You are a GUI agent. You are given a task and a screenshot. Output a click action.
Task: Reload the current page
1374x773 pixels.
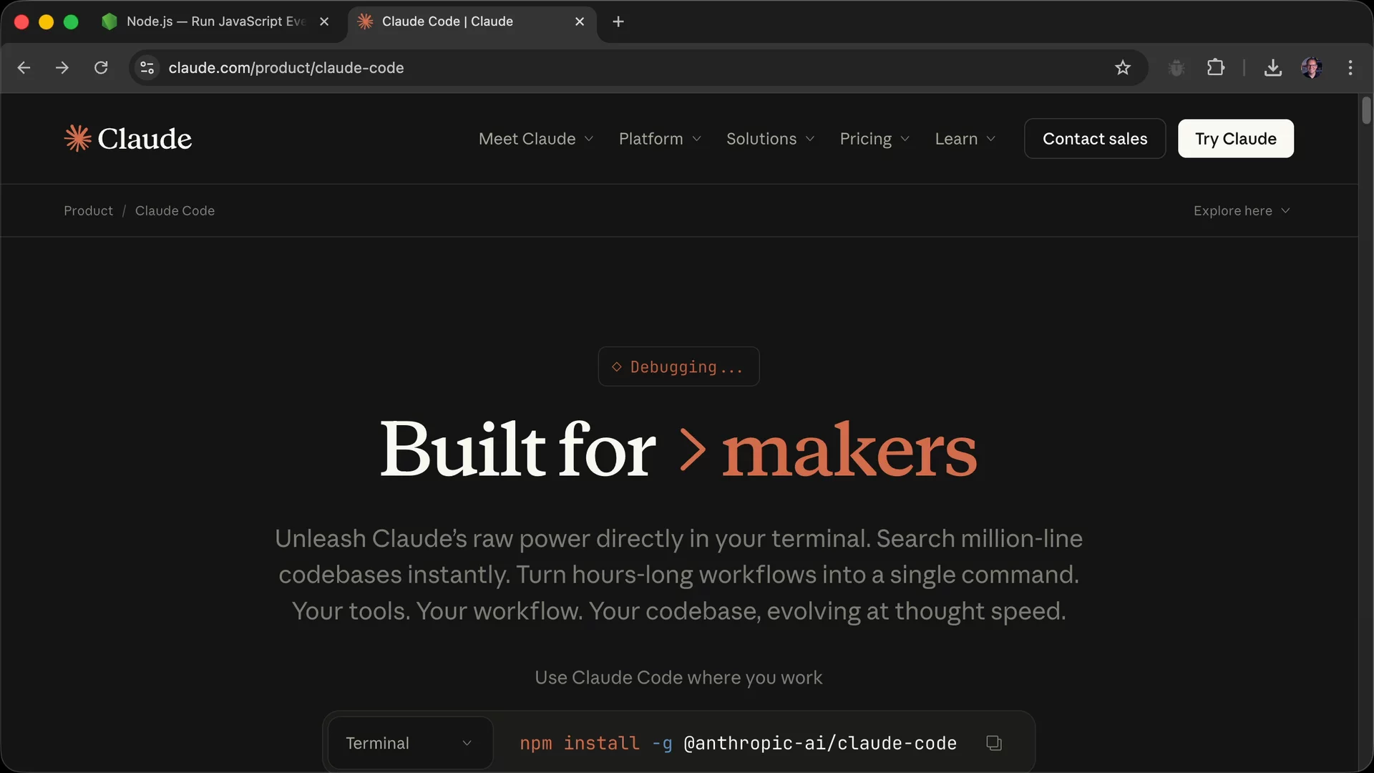(101, 67)
